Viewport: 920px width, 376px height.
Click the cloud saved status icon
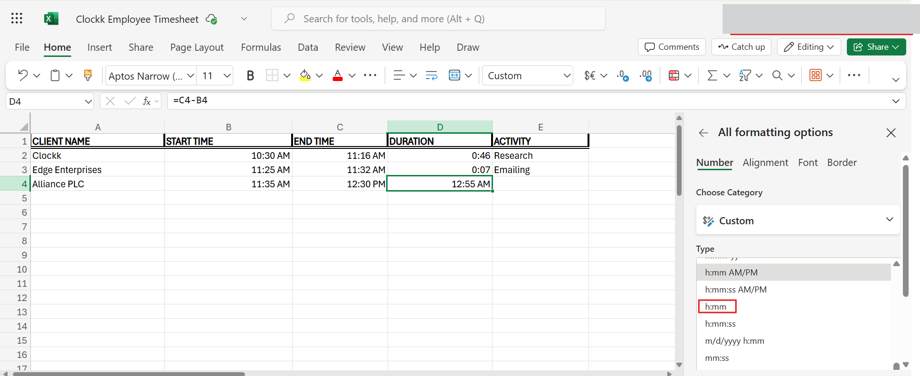pos(211,19)
